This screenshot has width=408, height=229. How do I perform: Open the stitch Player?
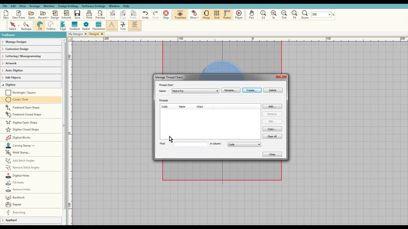(x=239, y=15)
